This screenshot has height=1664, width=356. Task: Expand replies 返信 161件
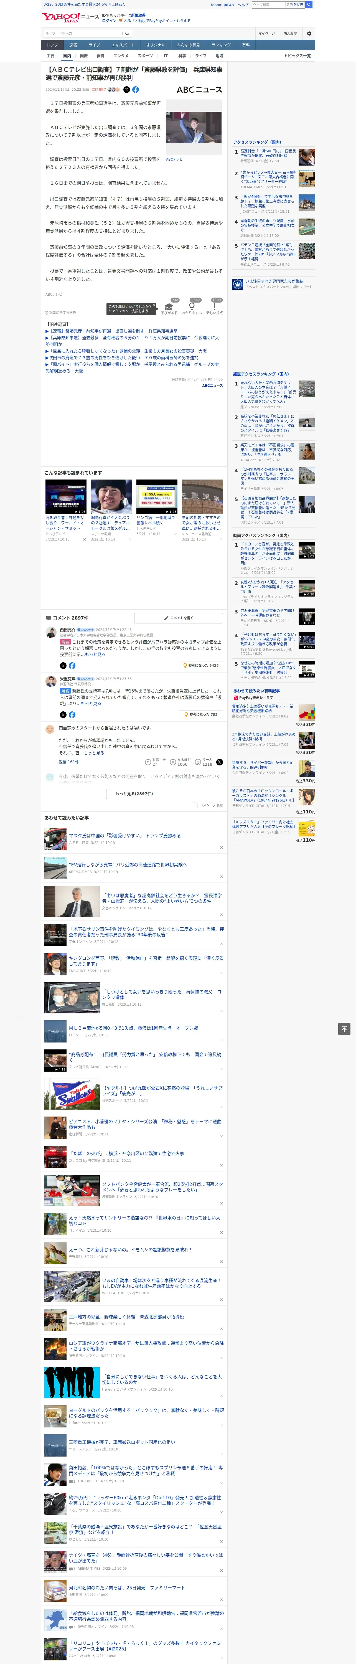68,762
